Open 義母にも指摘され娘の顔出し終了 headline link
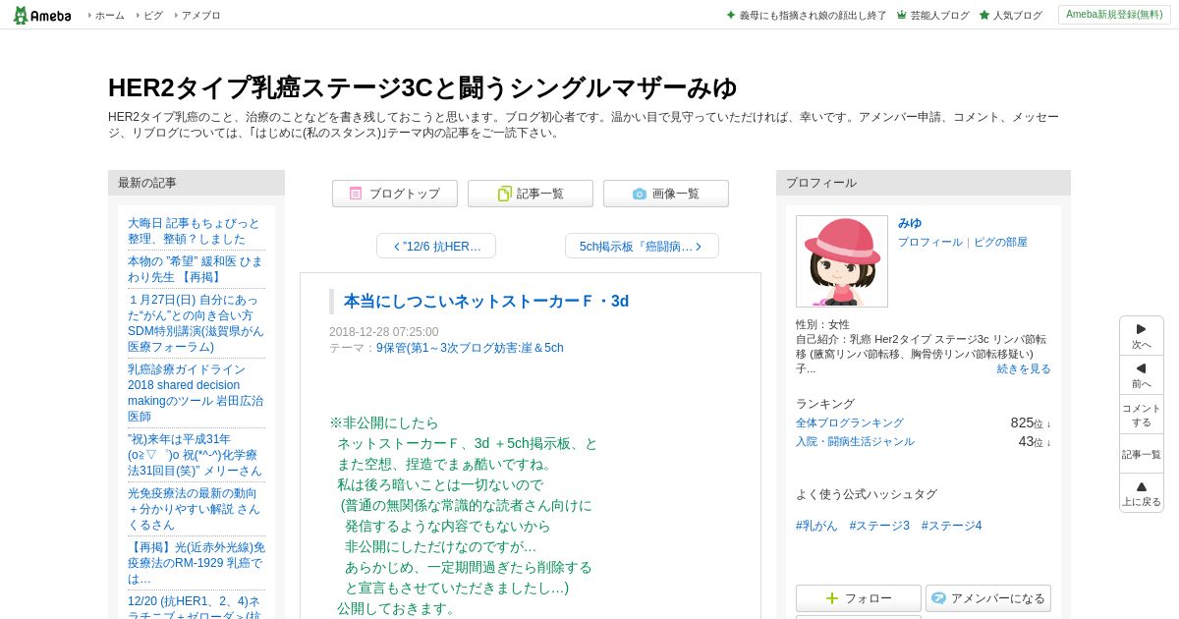This screenshot has height=619, width=1179. point(813,16)
